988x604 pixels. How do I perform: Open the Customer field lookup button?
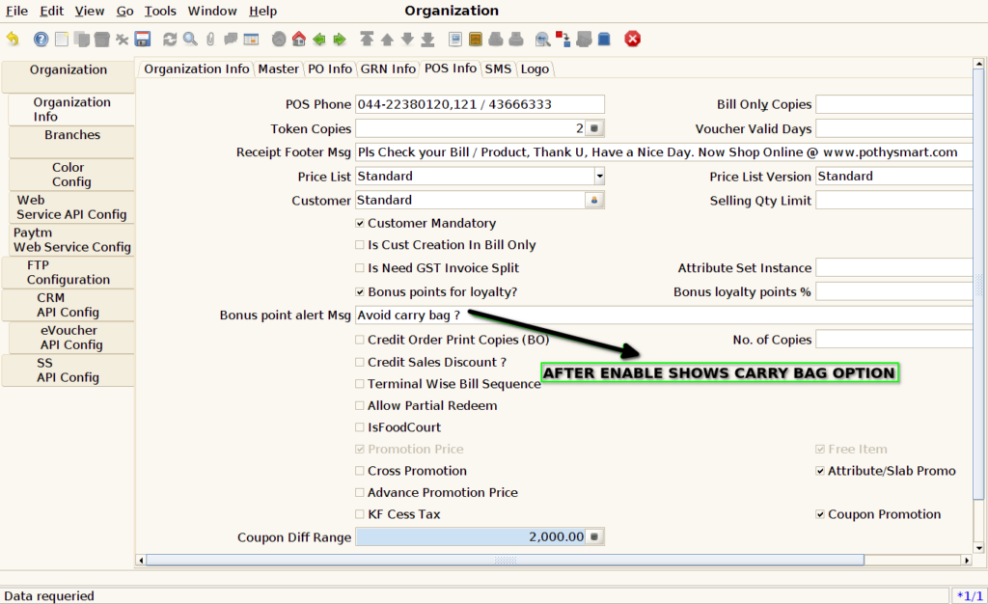pos(594,201)
